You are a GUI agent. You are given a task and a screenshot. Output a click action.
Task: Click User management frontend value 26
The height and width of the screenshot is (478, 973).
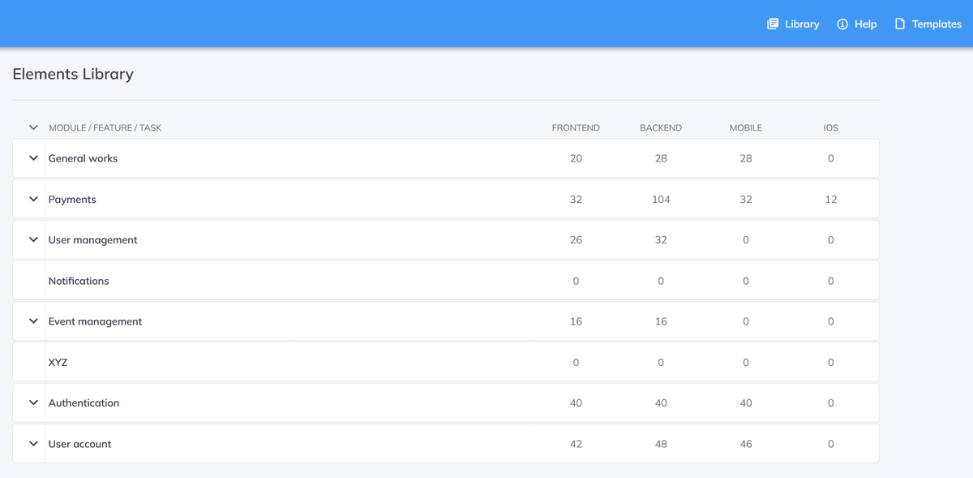(x=576, y=239)
